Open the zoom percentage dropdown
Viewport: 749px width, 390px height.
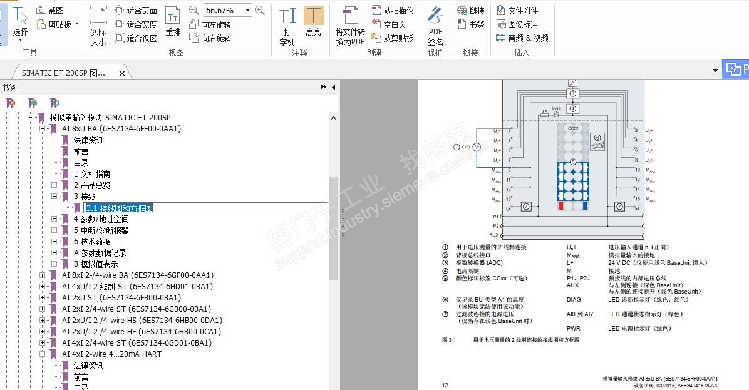click(x=247, y=10)
